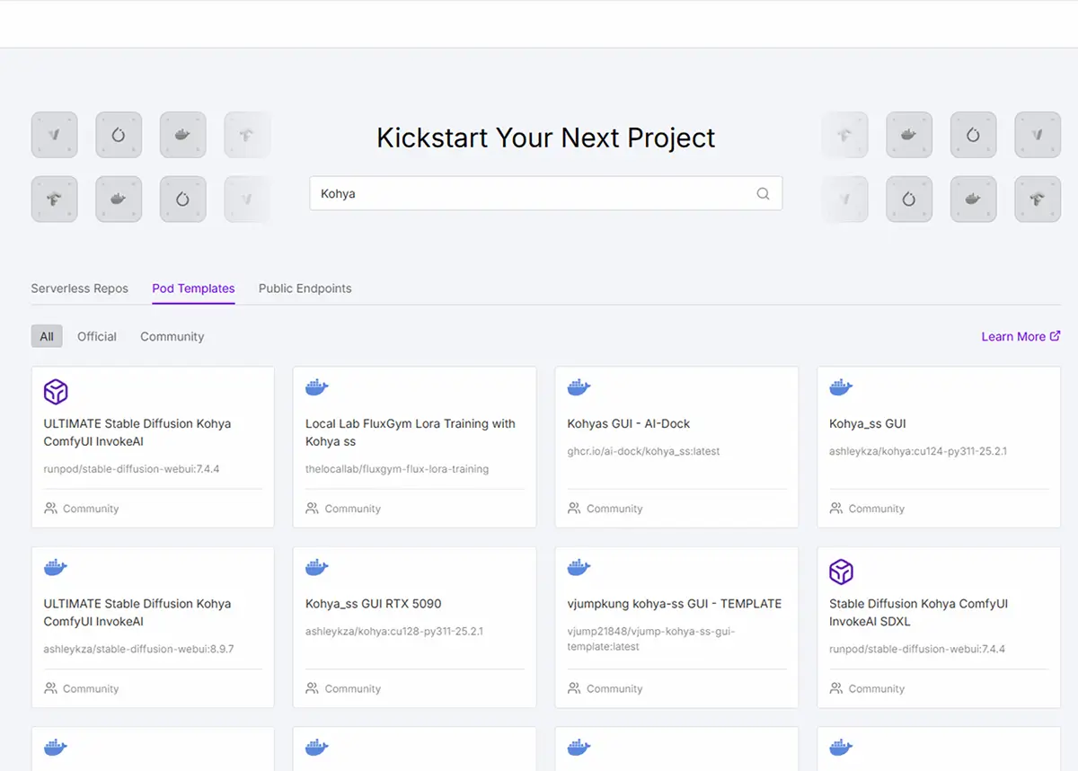
Task: Click Docker icon on Kohyas GUI - AI-Dock card
Action: pos(579,388)
